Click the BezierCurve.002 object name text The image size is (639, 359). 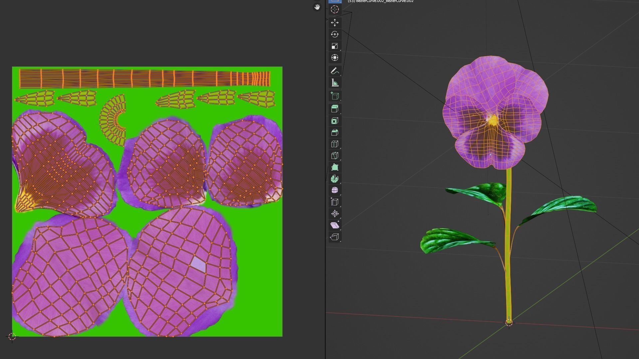381,1
